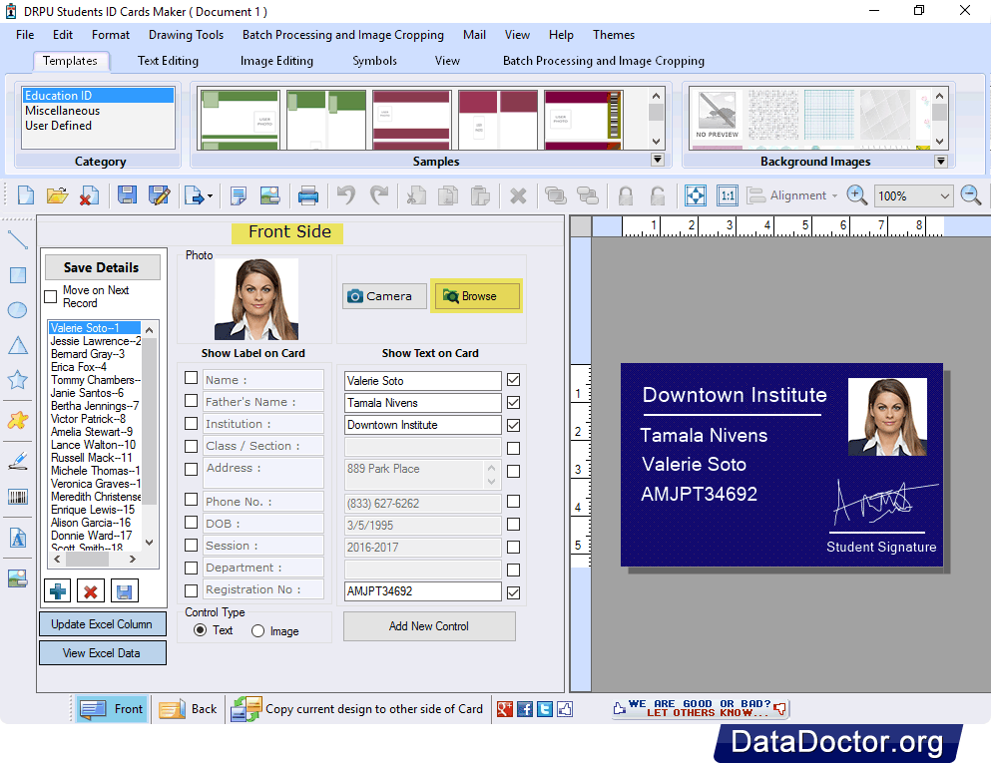Select the Rectangle drawing tool

[18, 275]
